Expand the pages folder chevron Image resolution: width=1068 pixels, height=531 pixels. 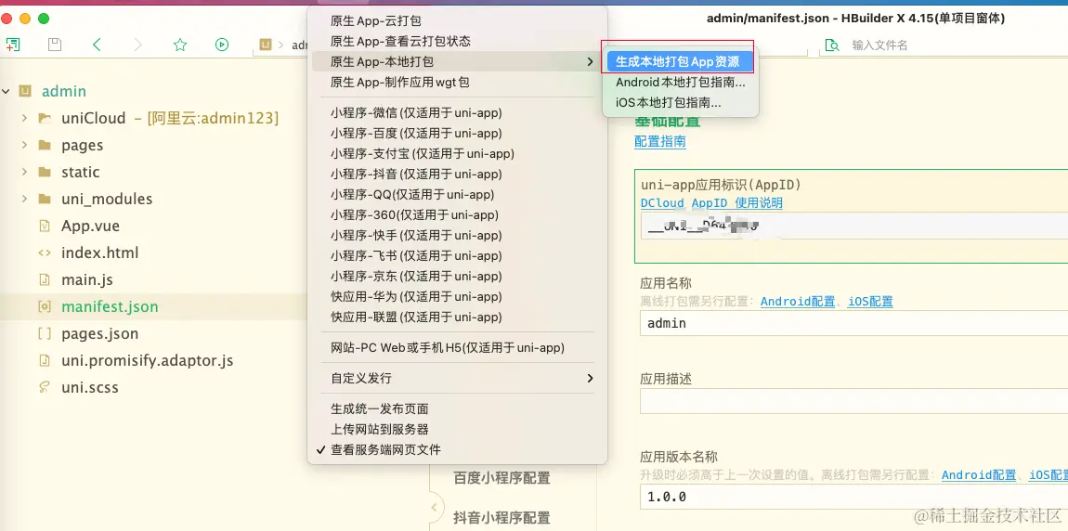(24, 145)
